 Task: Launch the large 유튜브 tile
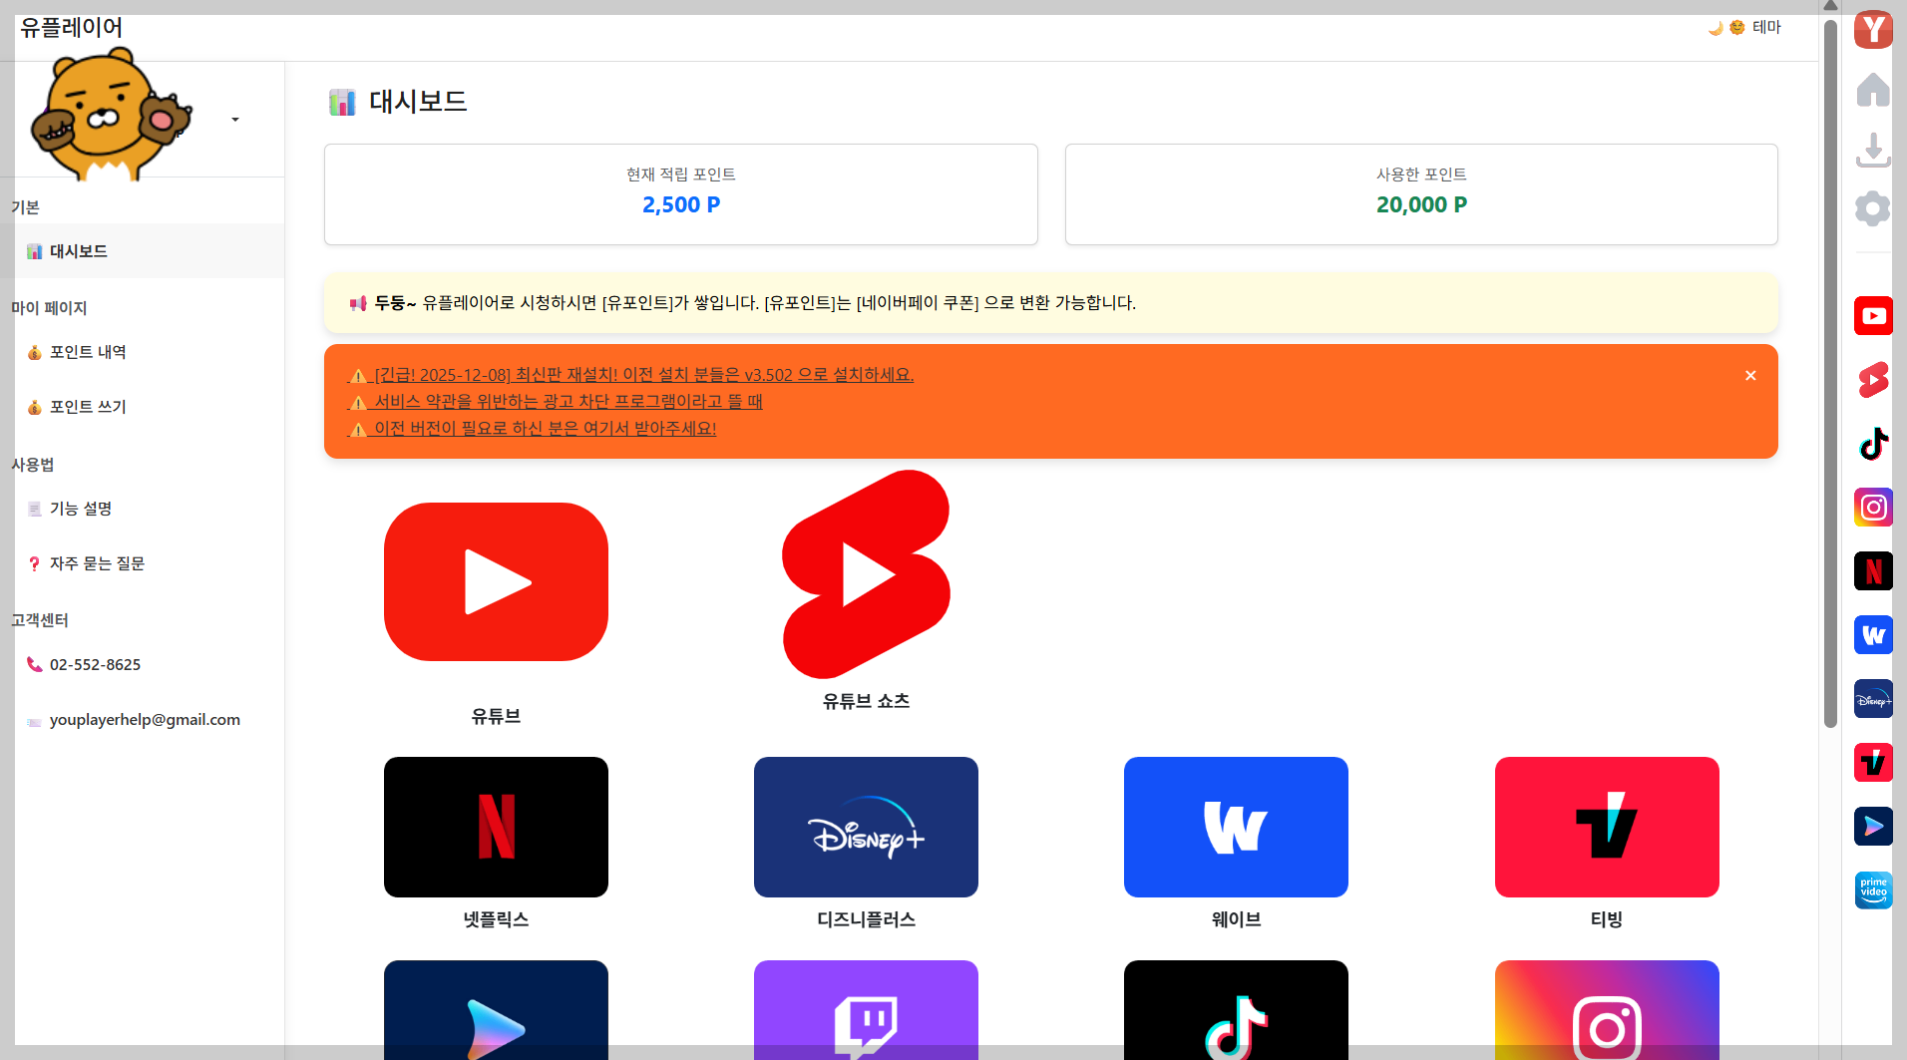click(496, 581)
